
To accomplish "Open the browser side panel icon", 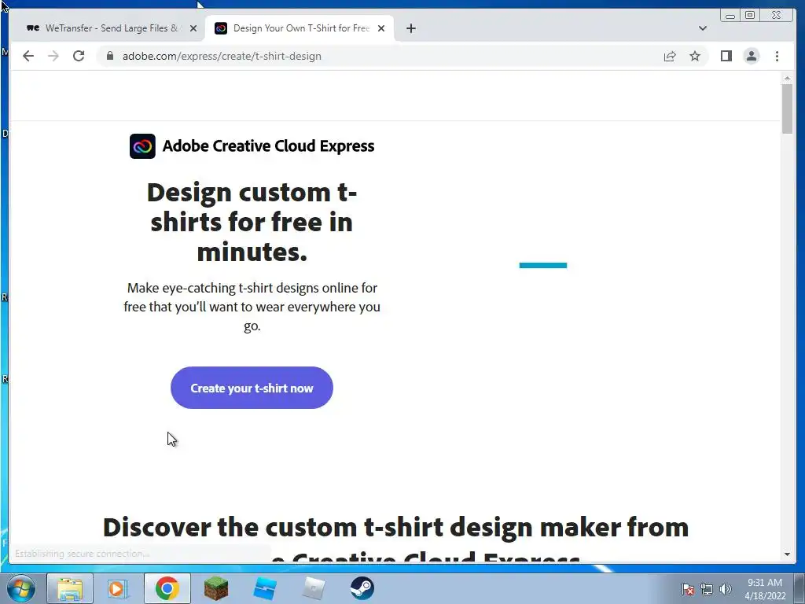I will pos(726,56).
